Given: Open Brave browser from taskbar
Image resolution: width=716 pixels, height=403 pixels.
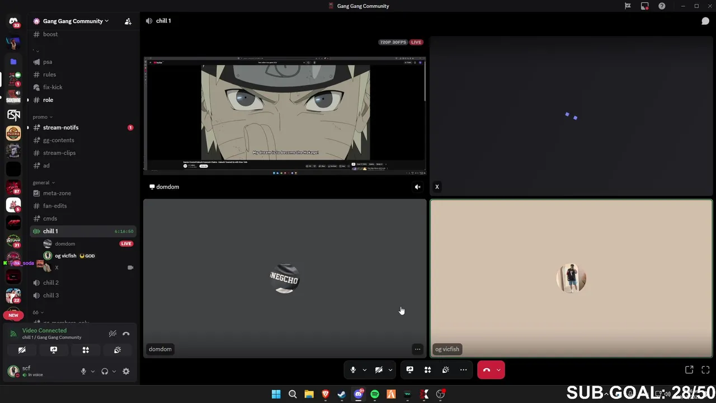Looking at the screenshot, I should (x=326, y=395).
